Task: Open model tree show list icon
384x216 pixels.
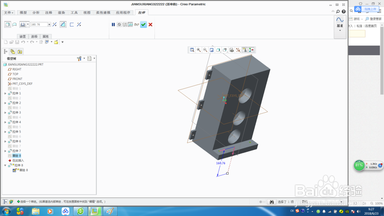Action: pyautogui.click(x=89, y=58)
